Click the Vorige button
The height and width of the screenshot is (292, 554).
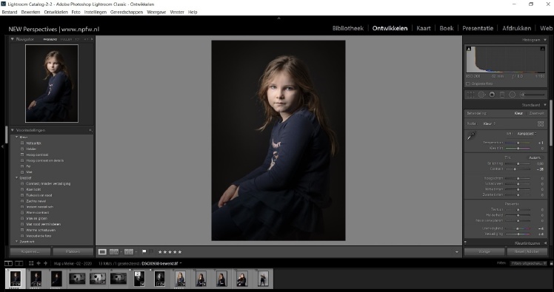[484, 252]
